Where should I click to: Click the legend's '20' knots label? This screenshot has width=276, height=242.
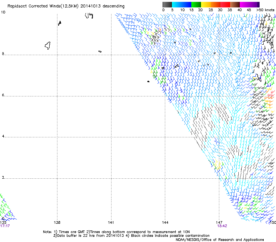point(201,10)
